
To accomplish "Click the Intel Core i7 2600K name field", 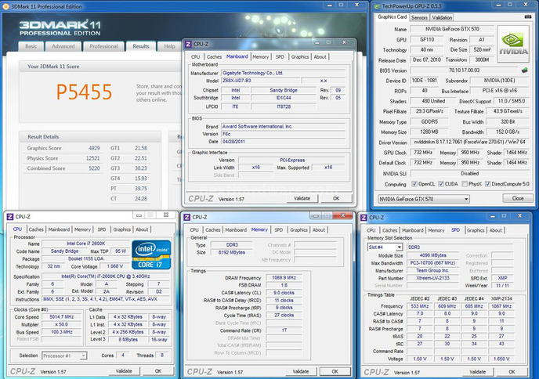I will pyautogui.click(x=85, y=244).
